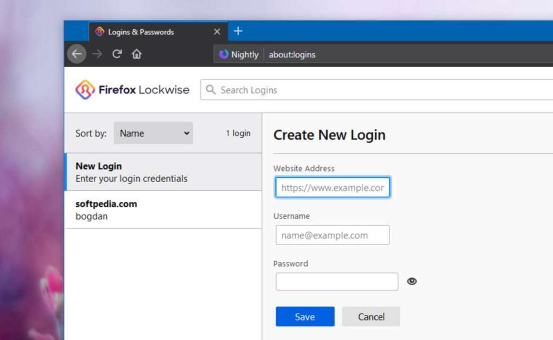
Task: Click the 'Sort by:' label
Action: point(91,133)
